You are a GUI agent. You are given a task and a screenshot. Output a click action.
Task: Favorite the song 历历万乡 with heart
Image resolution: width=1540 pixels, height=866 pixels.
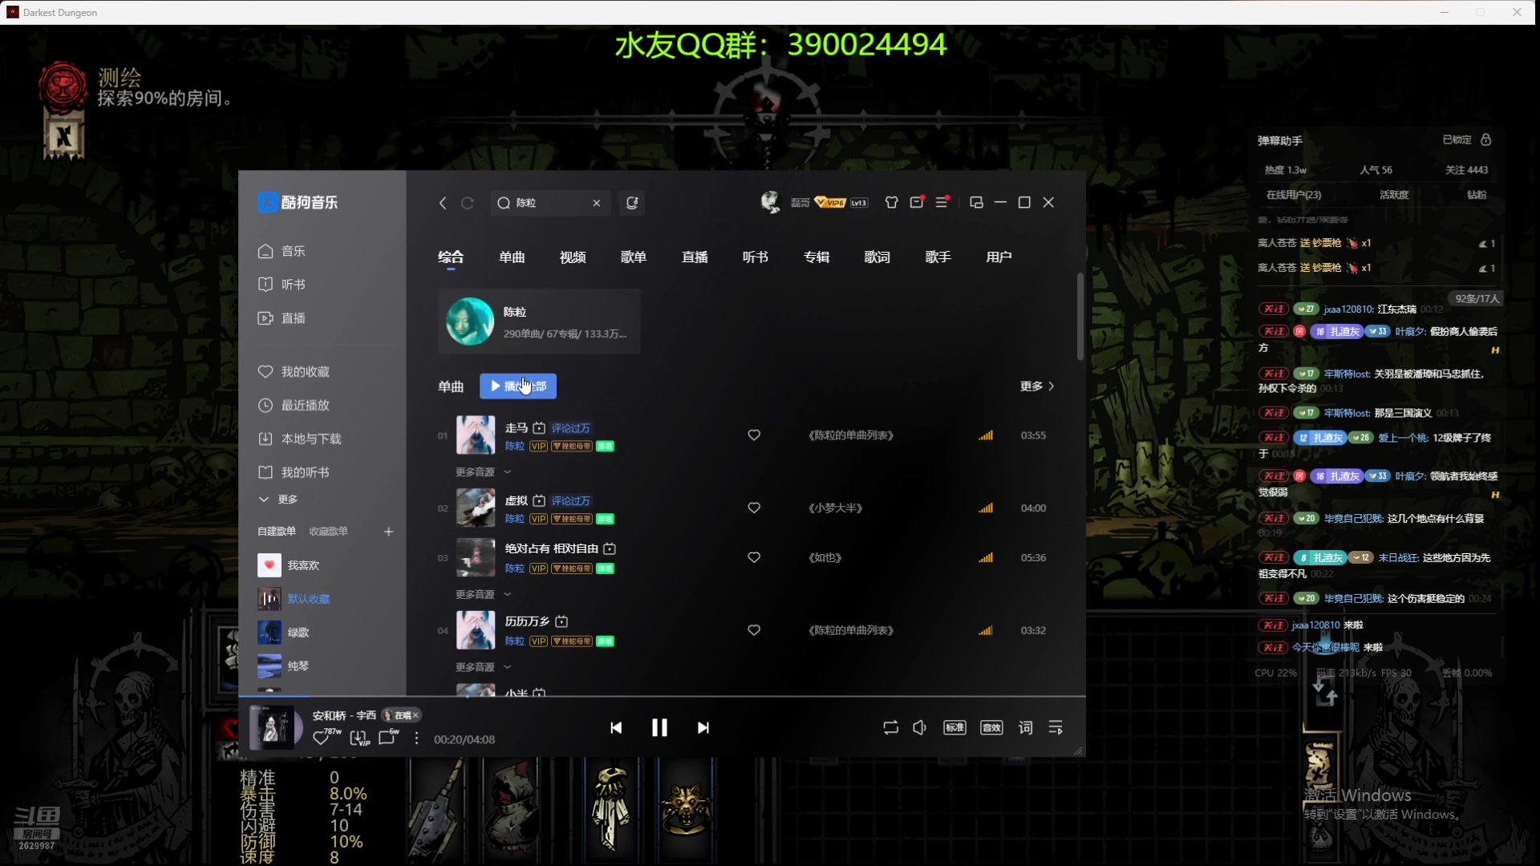click(x=754, y=631)
